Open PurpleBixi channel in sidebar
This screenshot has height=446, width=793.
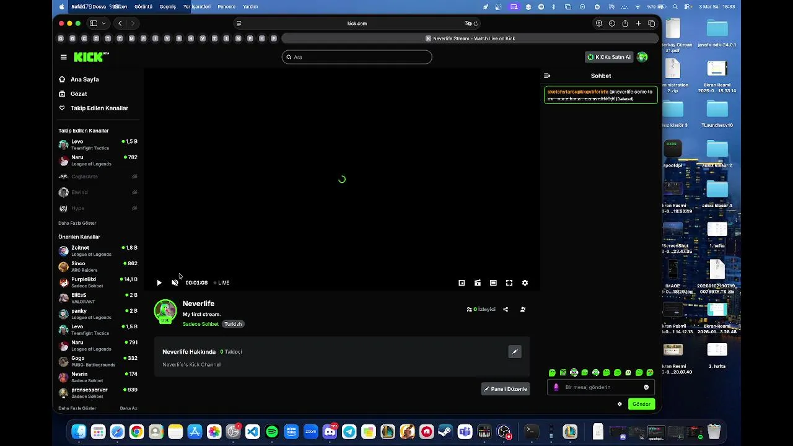coord(98,282)
